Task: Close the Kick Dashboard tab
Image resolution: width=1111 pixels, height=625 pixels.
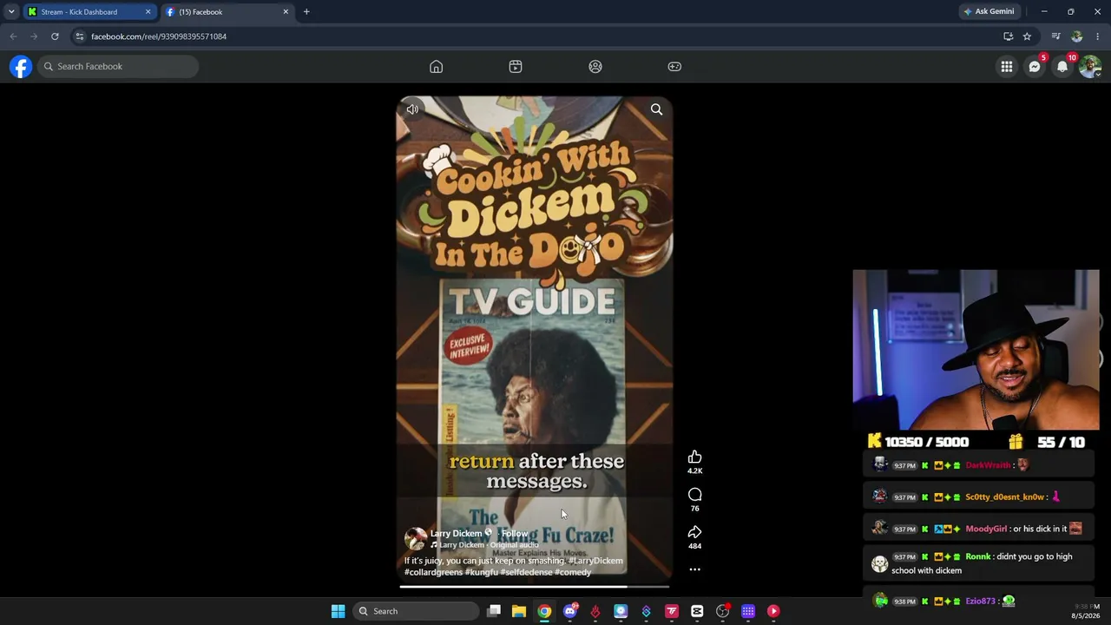Action: [x=148, y=12]
